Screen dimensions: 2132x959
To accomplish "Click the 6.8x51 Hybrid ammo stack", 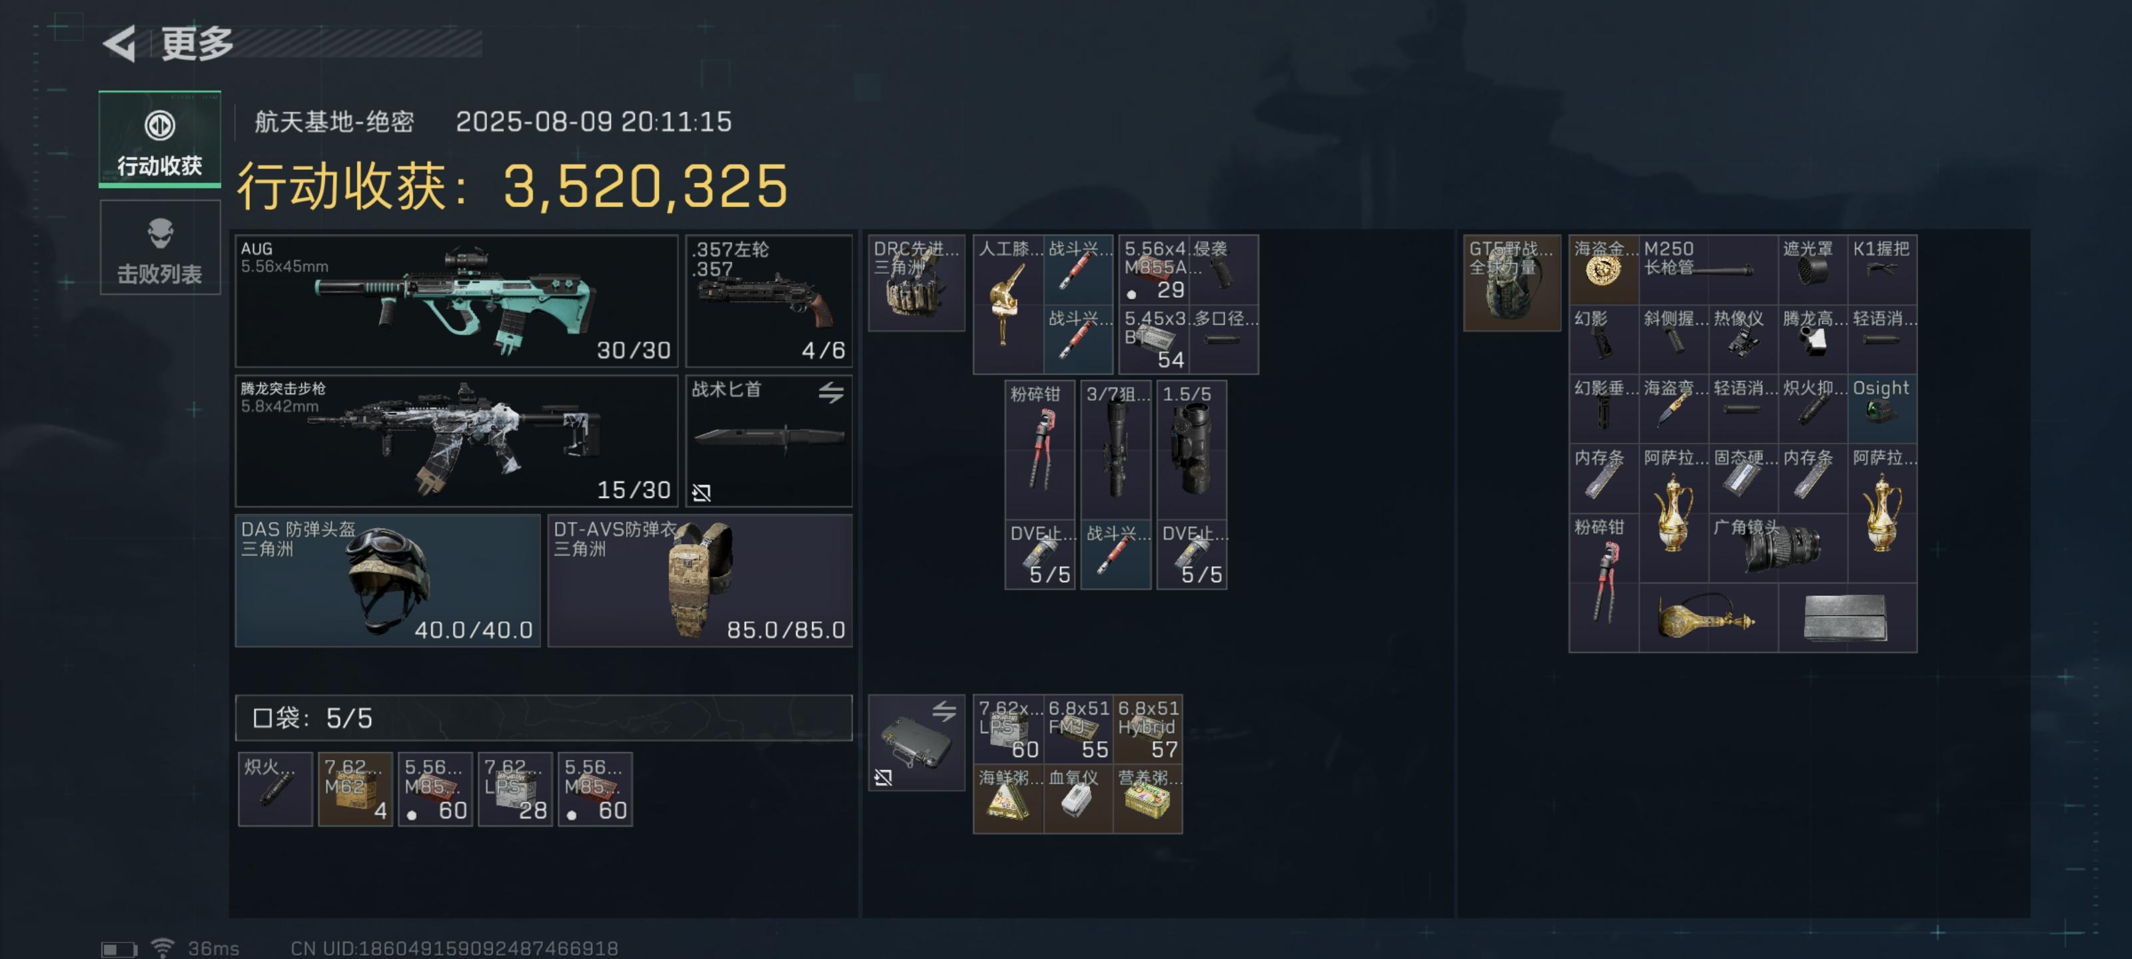I will coord(1148,729).
